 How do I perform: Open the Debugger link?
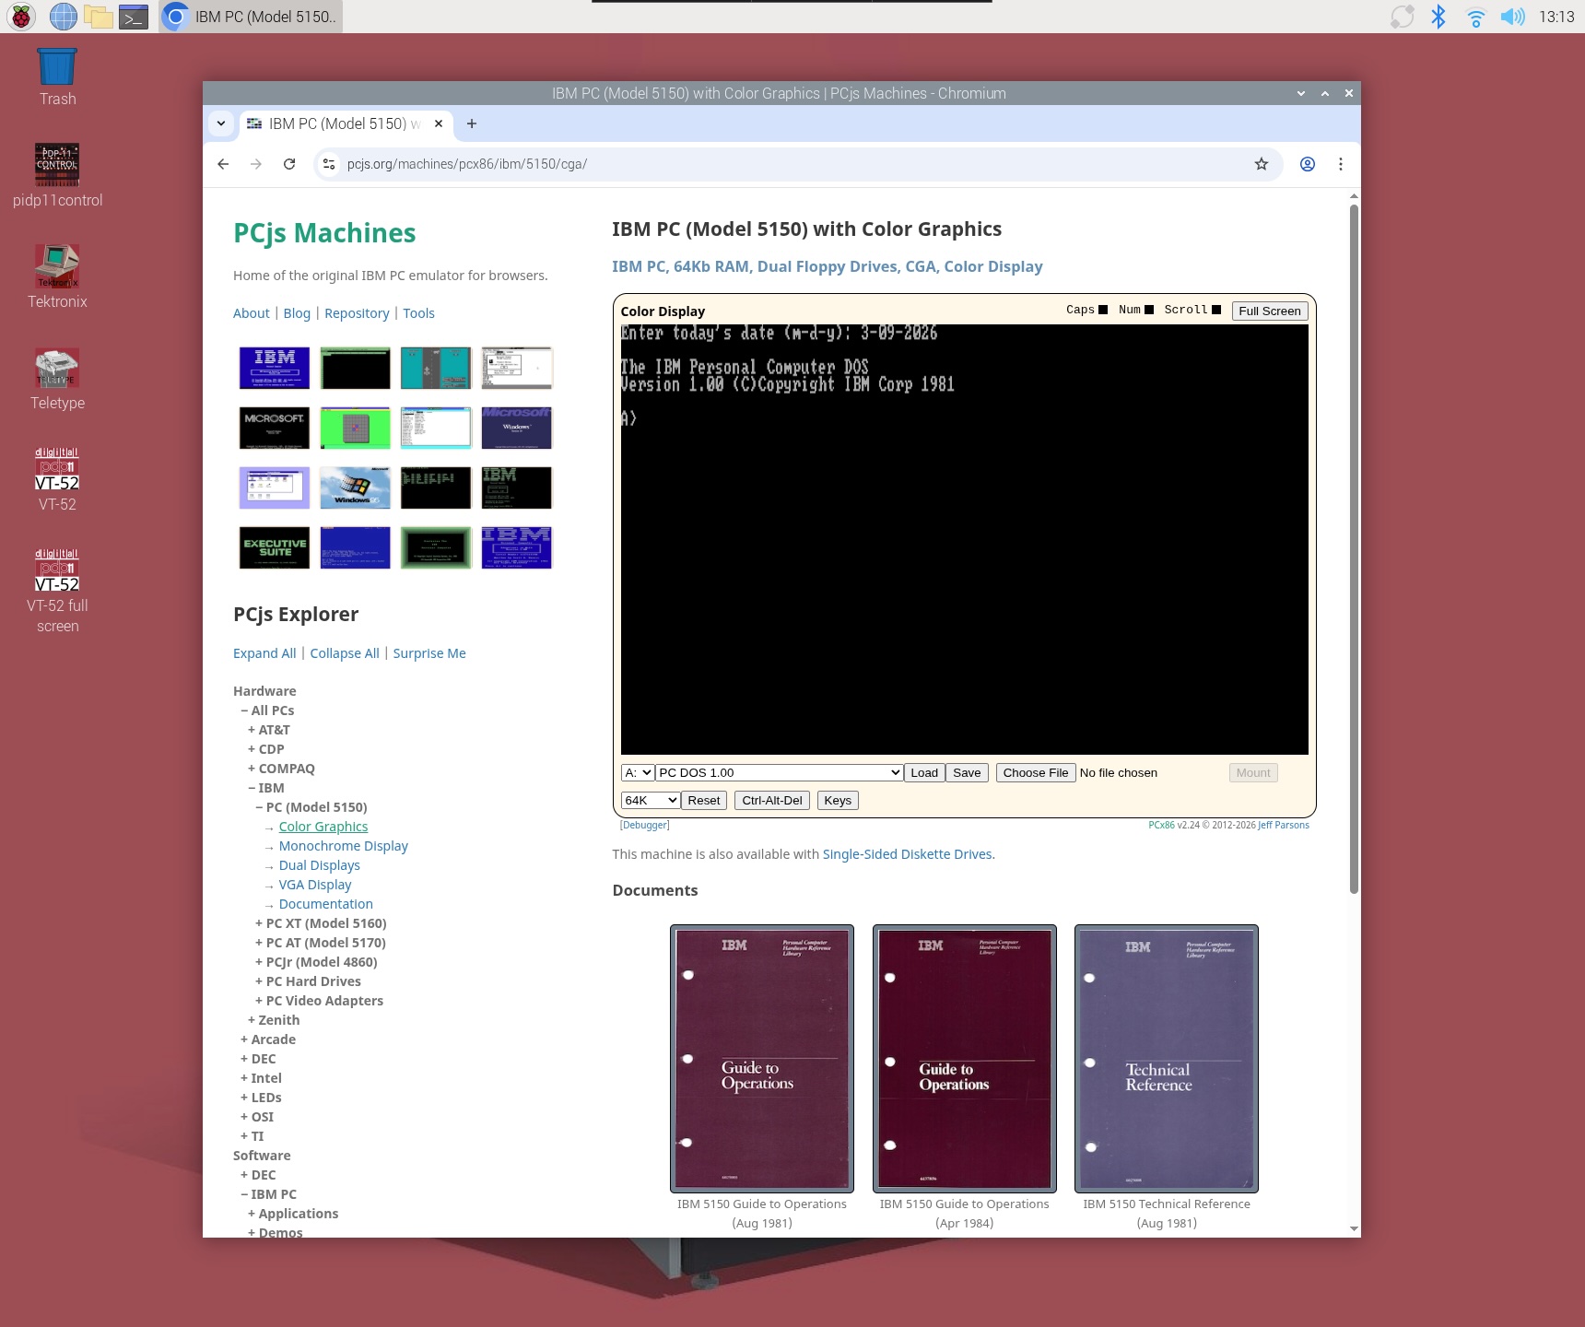click(x=645, y=826)
